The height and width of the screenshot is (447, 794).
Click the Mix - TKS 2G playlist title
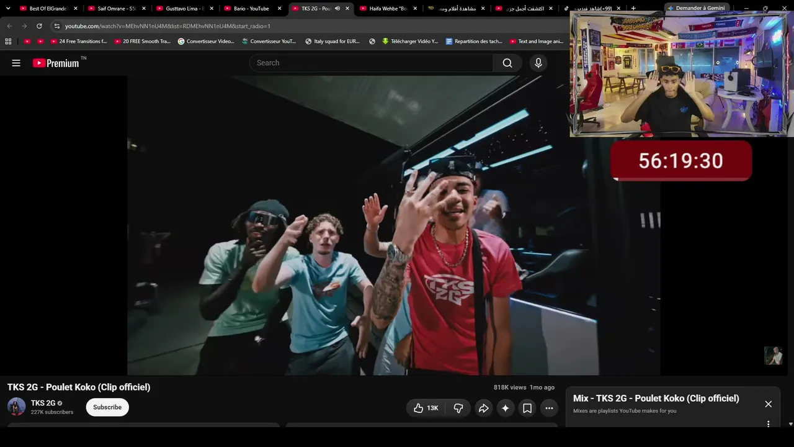coord(656,399)
